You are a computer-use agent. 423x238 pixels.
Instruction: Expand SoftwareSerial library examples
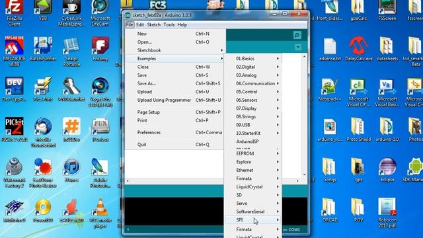pos(253,212)
